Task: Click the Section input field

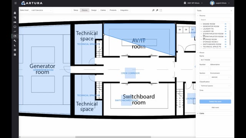Action: (x=204, y=77)
